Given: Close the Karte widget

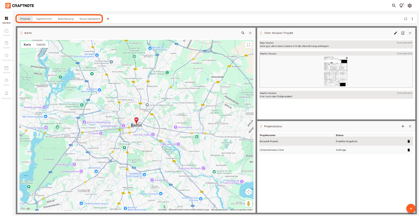Looking at the screenshot, I should (250, 33).
